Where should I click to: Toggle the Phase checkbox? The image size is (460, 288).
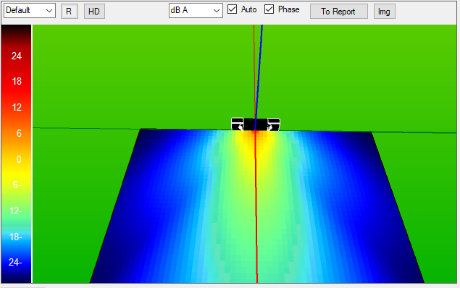(x=269, y=9)
